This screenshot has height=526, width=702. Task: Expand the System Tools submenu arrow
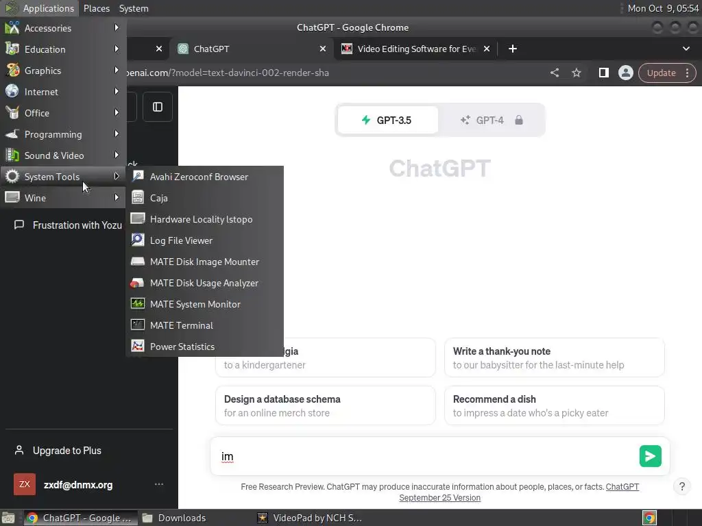117,176
